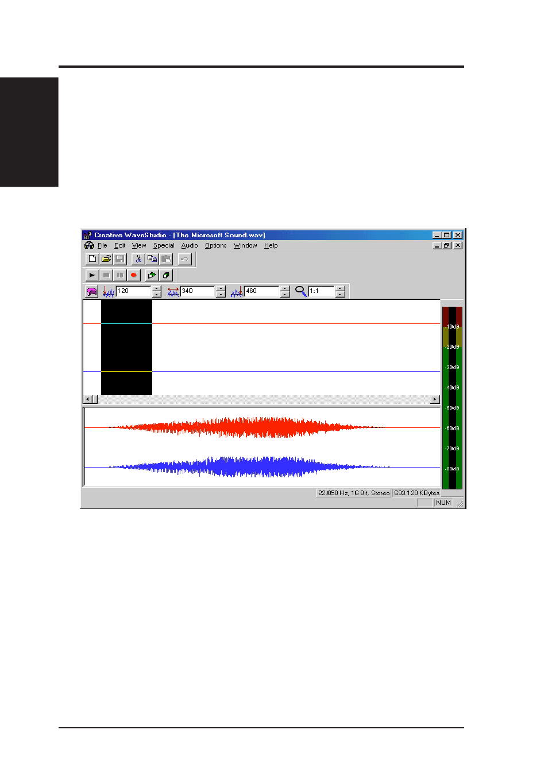The image size is (548, 776).
Task: Click the pink icon at left of the bottom toolbar
Action: 92,292
